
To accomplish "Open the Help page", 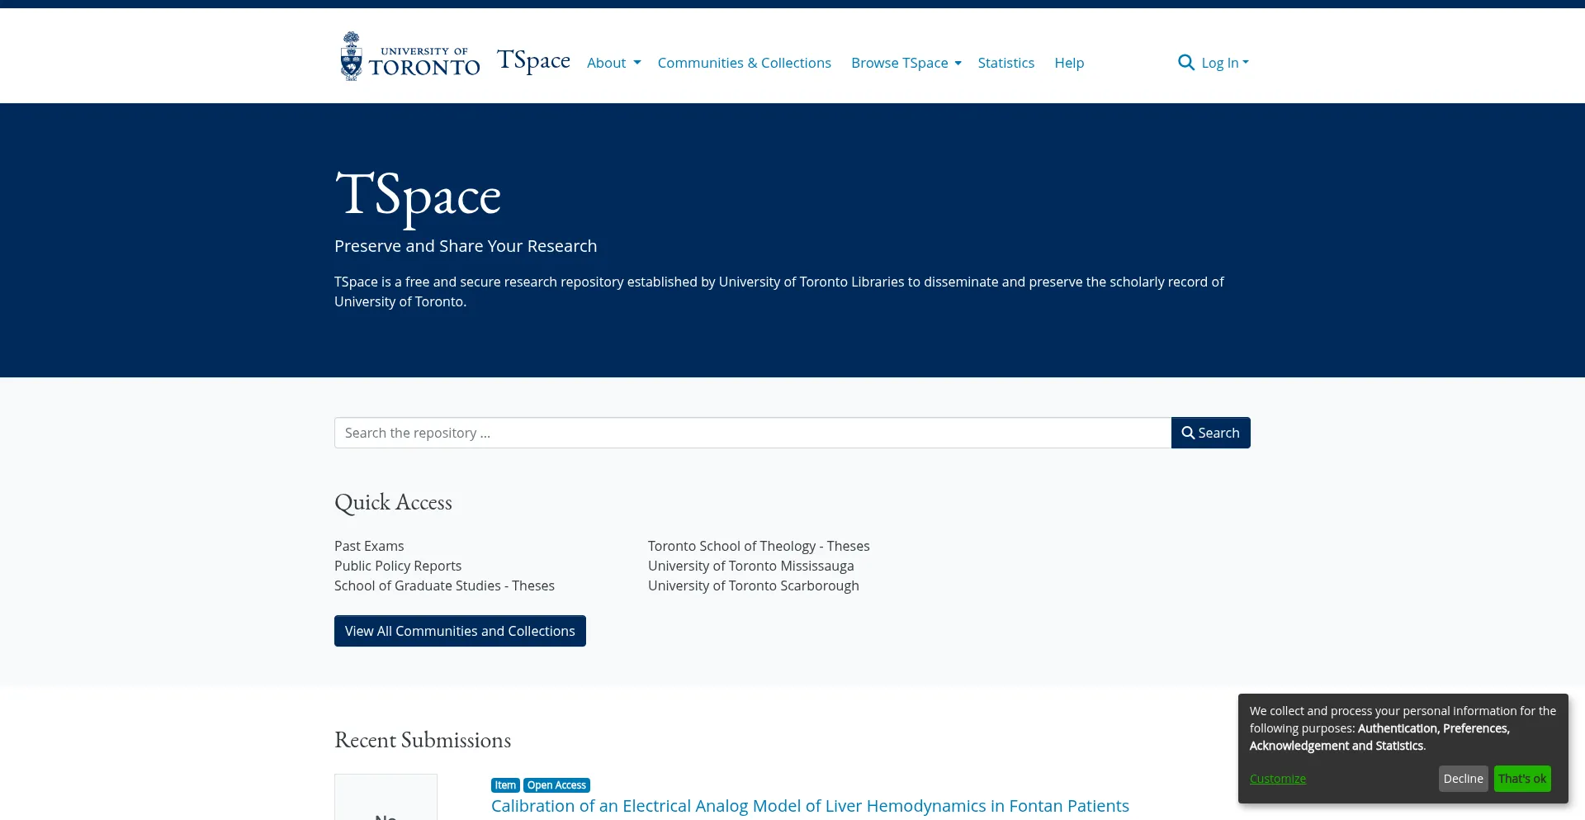I will [1068, 63].
